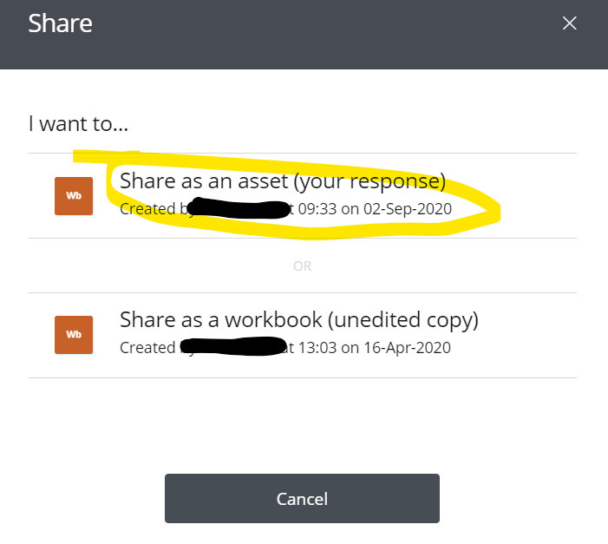The width and height of the screenshot is (608, 544).
Task: Close the Share dialog with the X
Action: (x=569, y=23)
